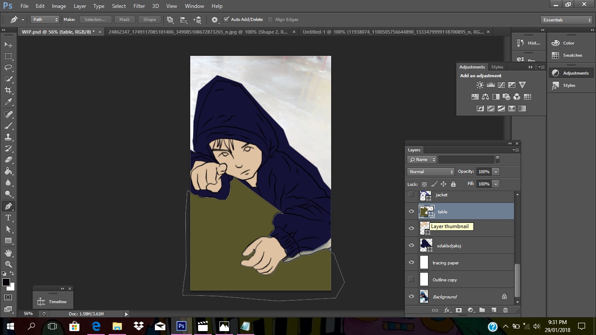The width and height of the screenshot is (596, 335).
Task: Select the Blur tool
Action: point(8,182)
